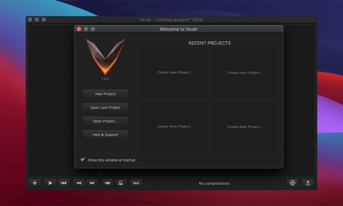
Task: Toggle the SOLO button
Action: 136,183
